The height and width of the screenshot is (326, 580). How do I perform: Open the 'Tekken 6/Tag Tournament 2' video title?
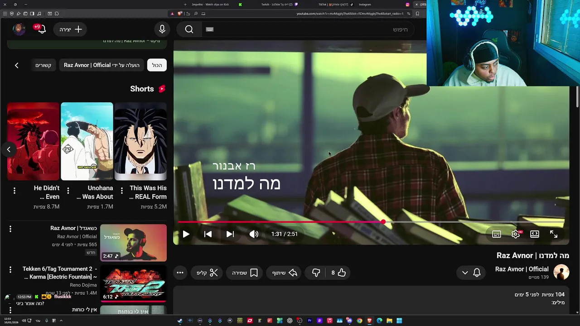(x=60, y=273)
